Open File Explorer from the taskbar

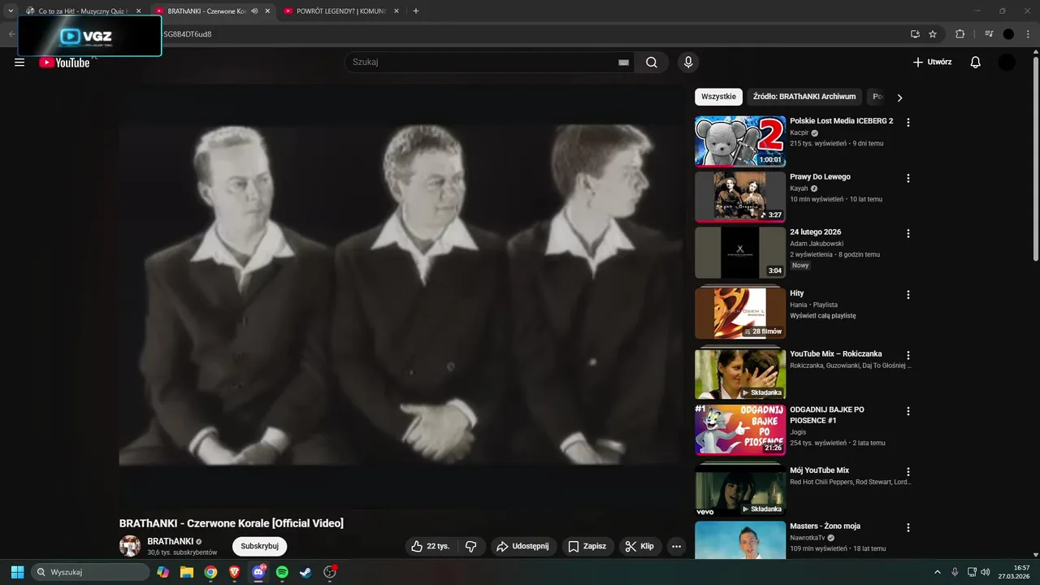187,572
